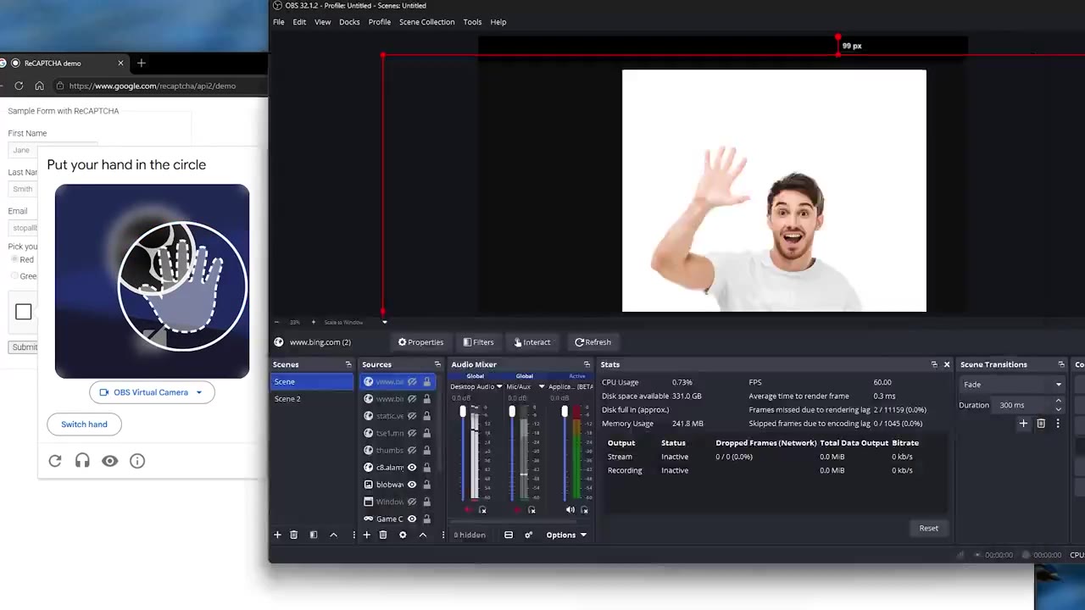Open a new browser tab
1085x610 pixels.
(x=142, y=63)
